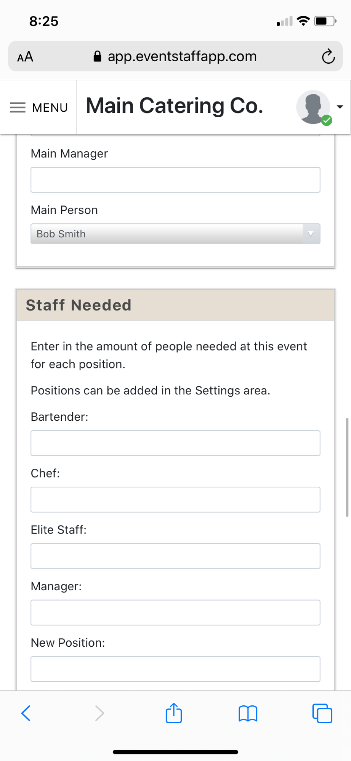Open the Main Person selector showing Bob Smith

175,234
